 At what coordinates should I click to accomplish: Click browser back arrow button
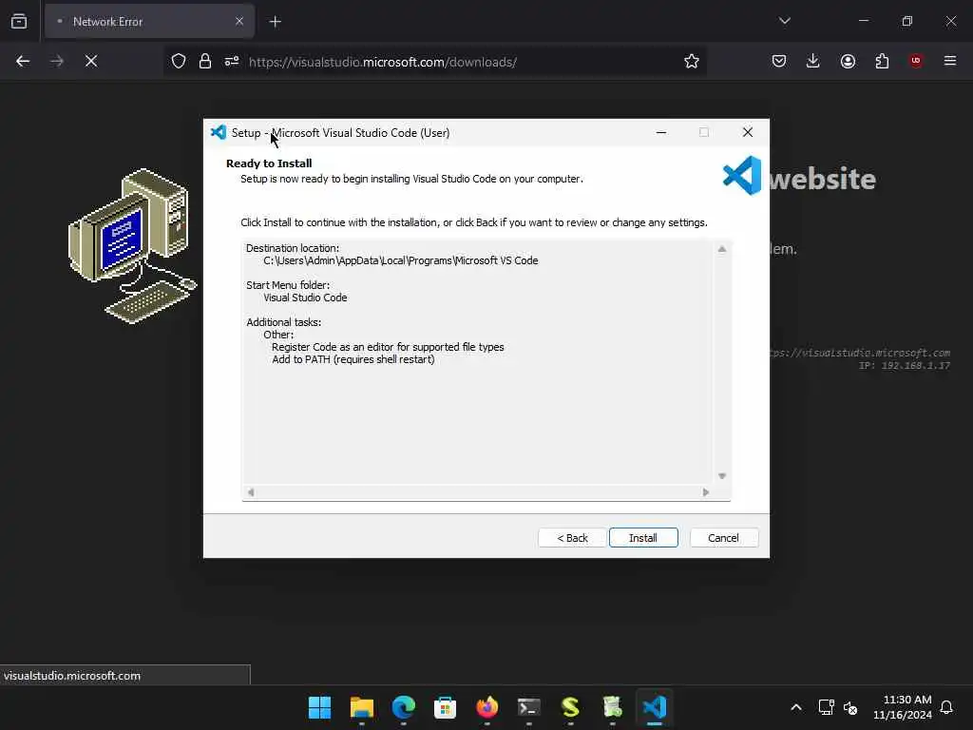pyautogui.click(x=23, y=61)
